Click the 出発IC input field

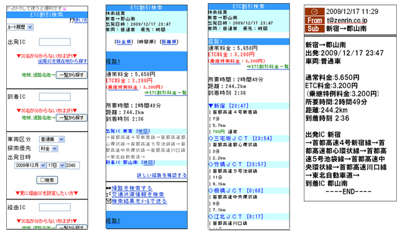coord(55,42)
